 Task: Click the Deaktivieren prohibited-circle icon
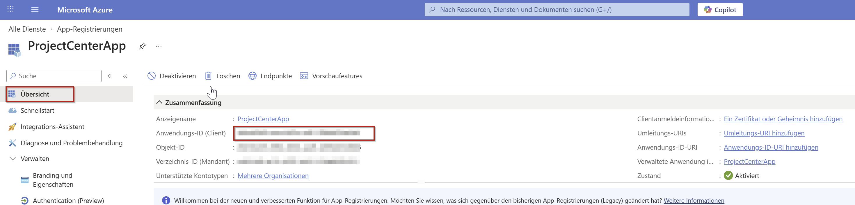[151, 76]
